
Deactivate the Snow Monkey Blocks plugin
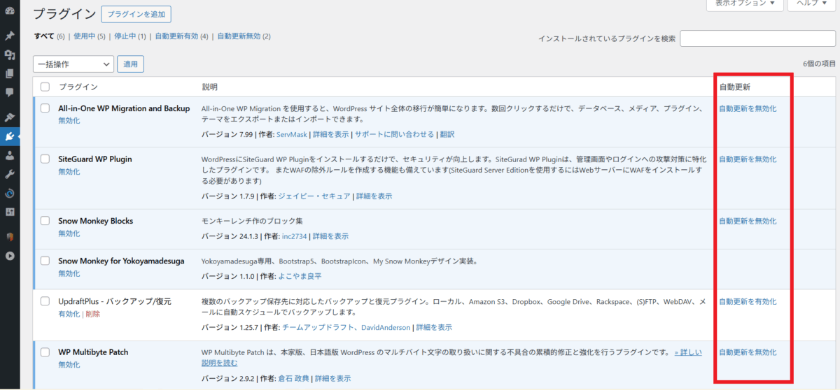coord(69,233)
